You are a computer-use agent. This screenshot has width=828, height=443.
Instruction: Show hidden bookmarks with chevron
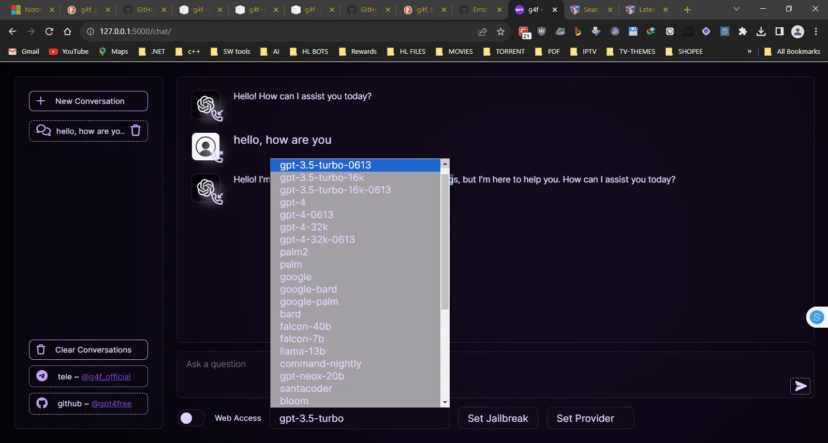click(749, 51)
